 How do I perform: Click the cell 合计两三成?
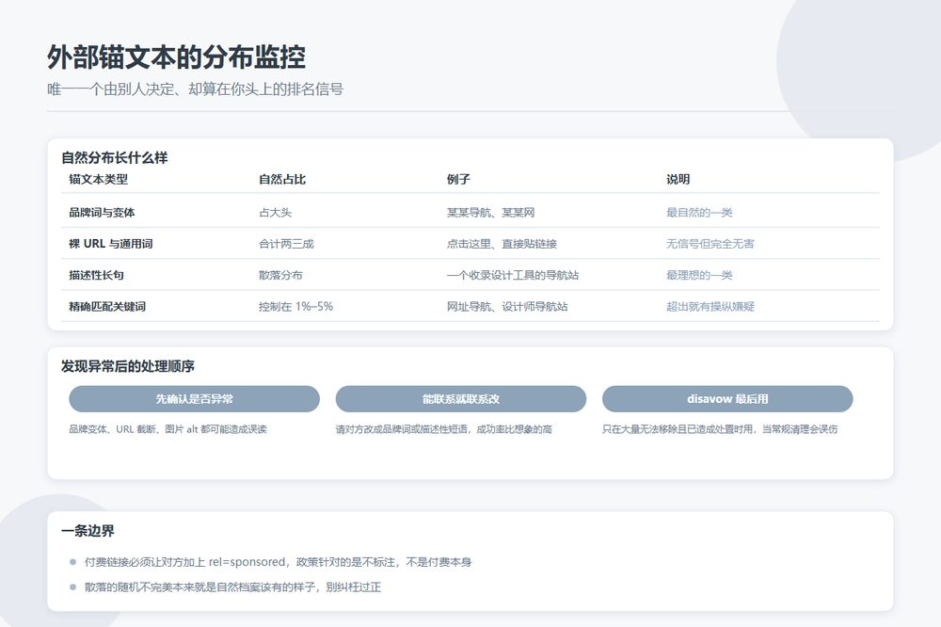click(286, 243)
